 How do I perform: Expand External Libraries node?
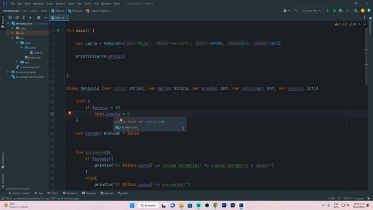tap(8, 72)
